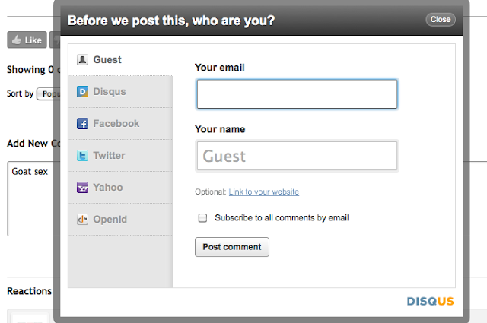Open the Link to your website link

pos(263,192)
